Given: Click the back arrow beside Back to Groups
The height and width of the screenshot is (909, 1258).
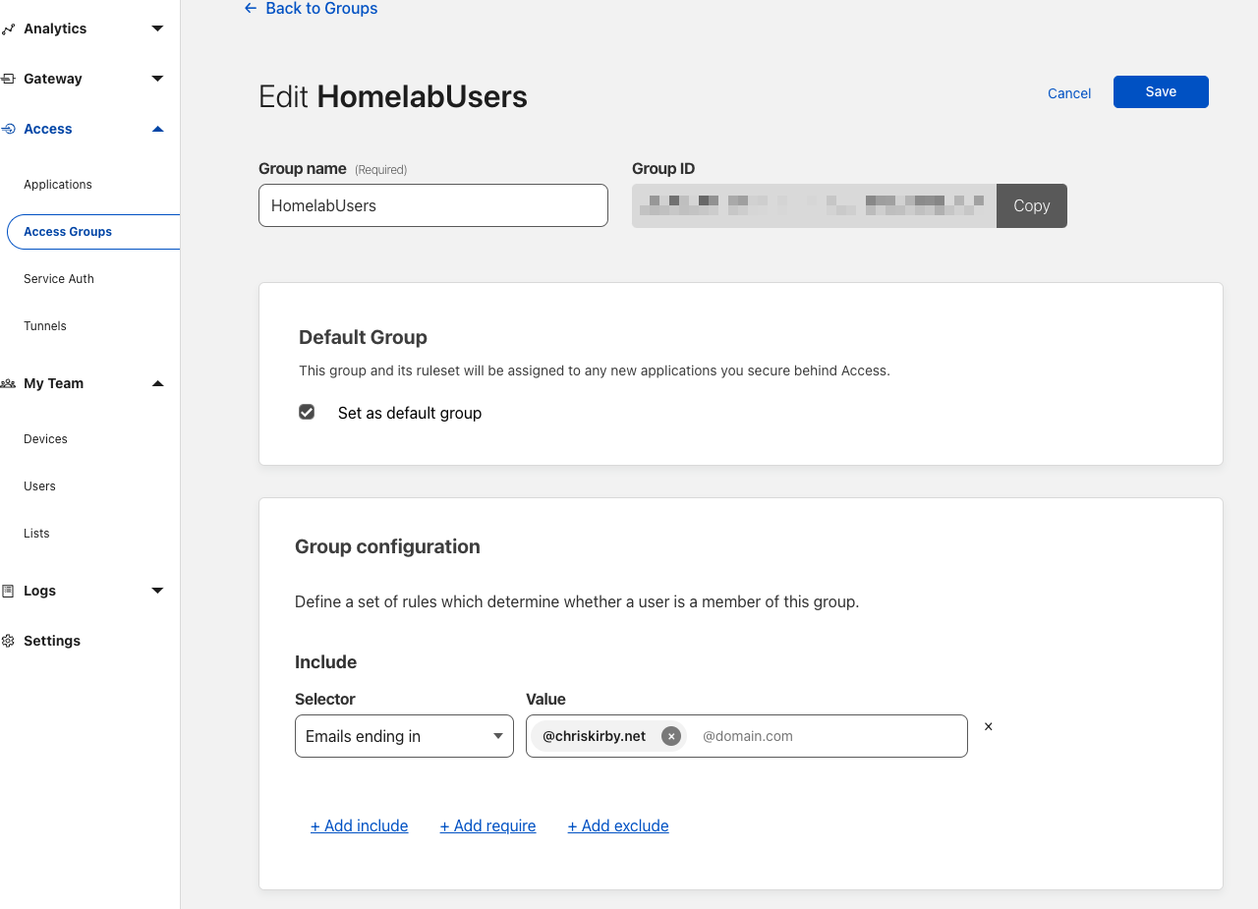Looking at the screenshot, I should (x=249, y=8).
